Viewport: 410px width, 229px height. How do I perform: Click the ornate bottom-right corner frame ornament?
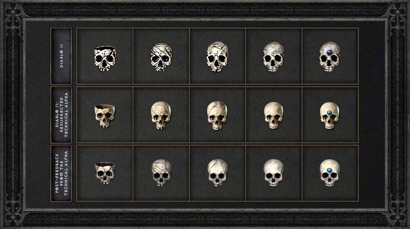[397, 216]
